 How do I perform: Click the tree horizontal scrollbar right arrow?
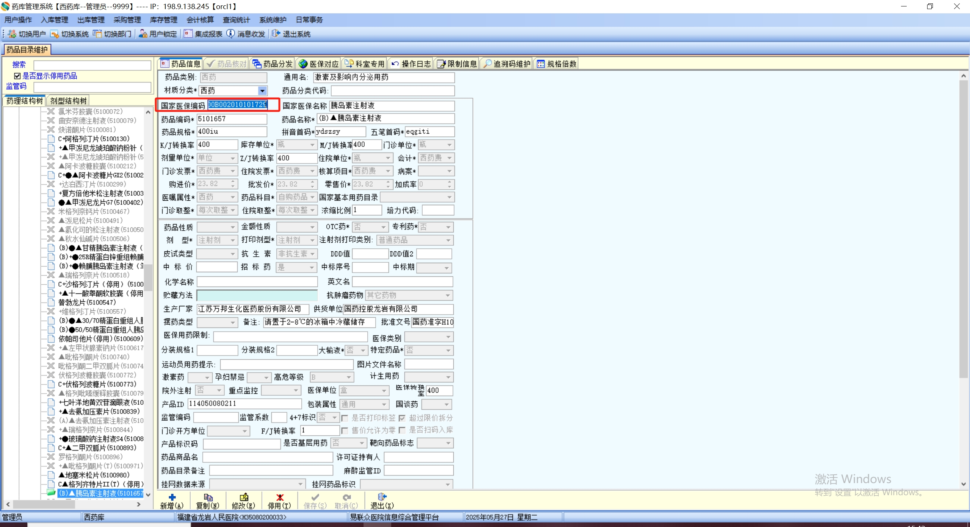coord(139,504)
